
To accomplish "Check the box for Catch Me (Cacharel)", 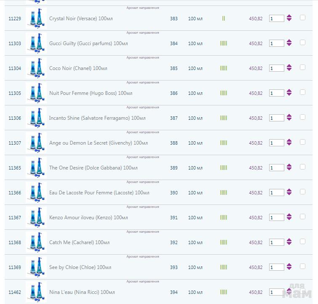I will [x=302, y=242].
